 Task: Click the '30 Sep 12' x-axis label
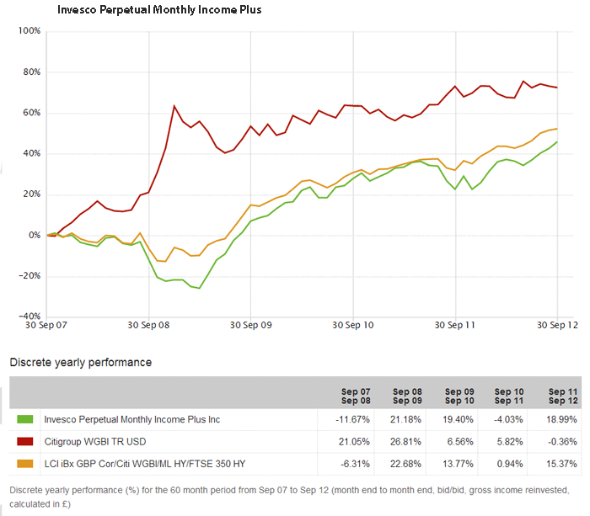click(x=557, y=325)
